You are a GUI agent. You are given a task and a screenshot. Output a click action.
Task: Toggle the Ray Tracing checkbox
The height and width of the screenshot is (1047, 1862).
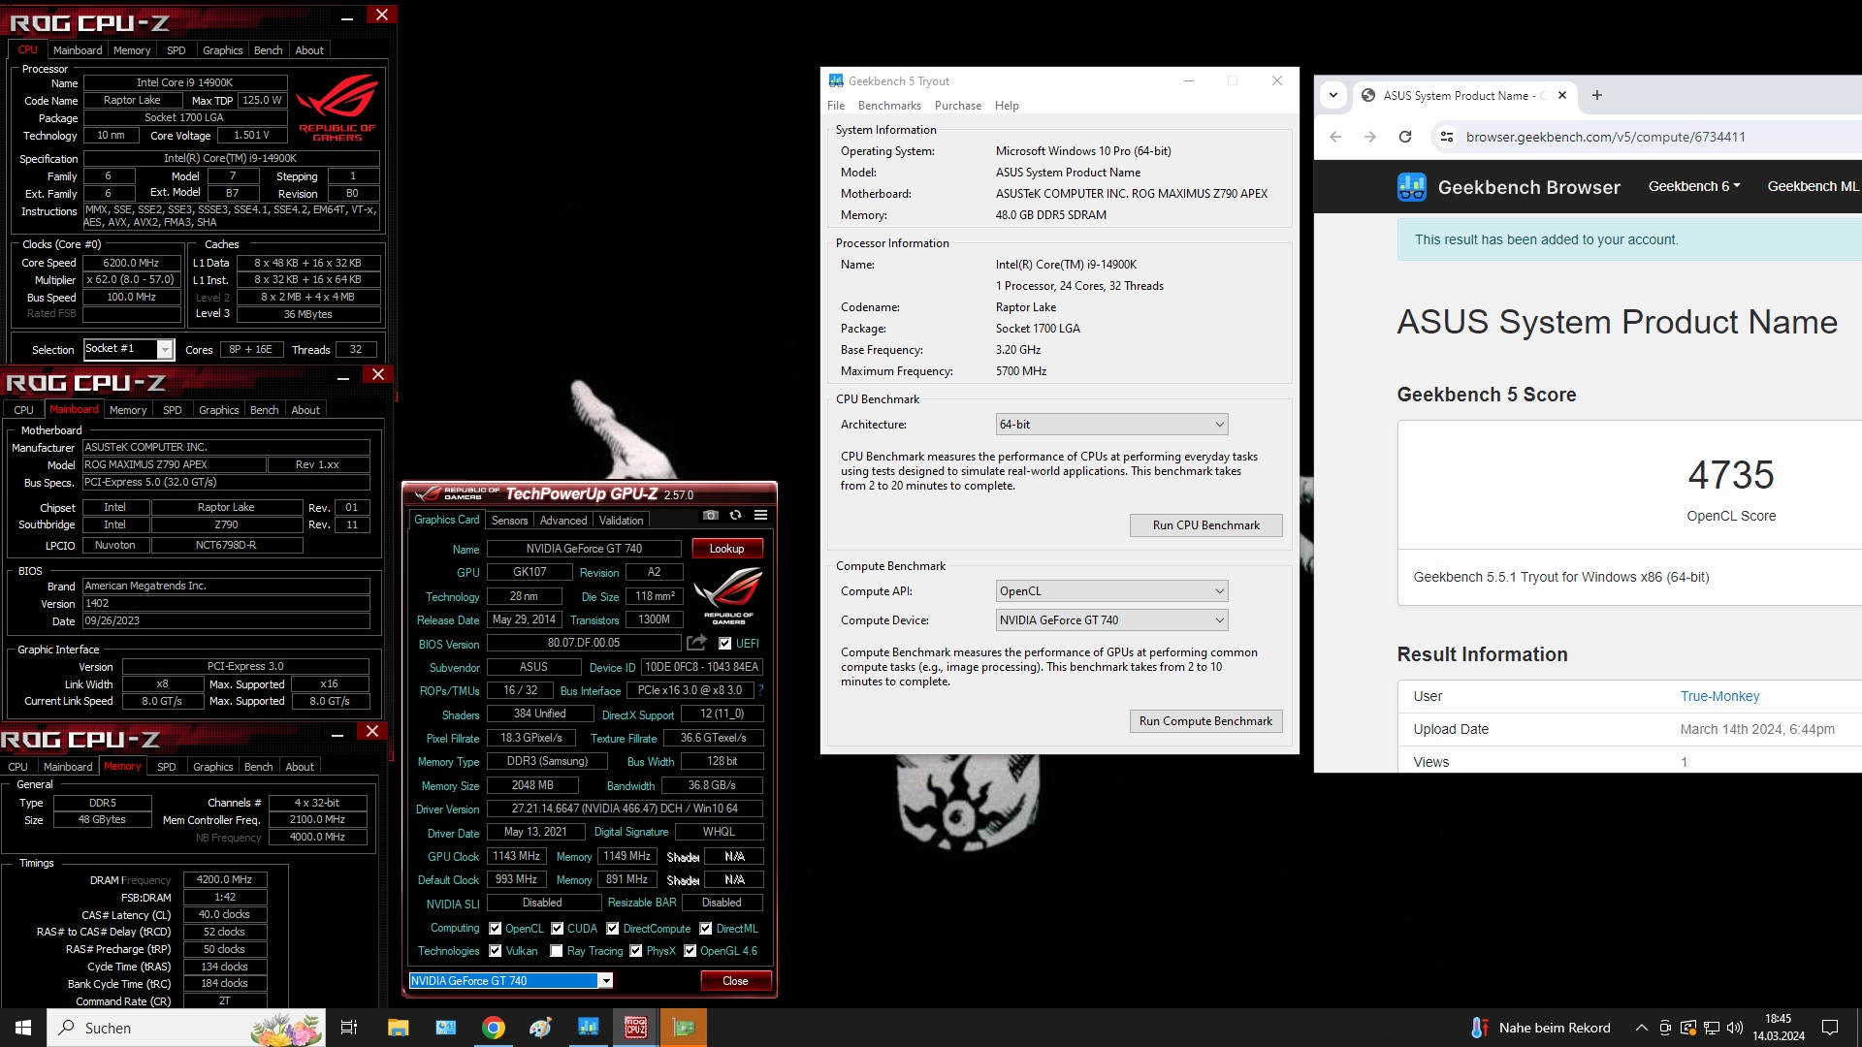(557, 951)
